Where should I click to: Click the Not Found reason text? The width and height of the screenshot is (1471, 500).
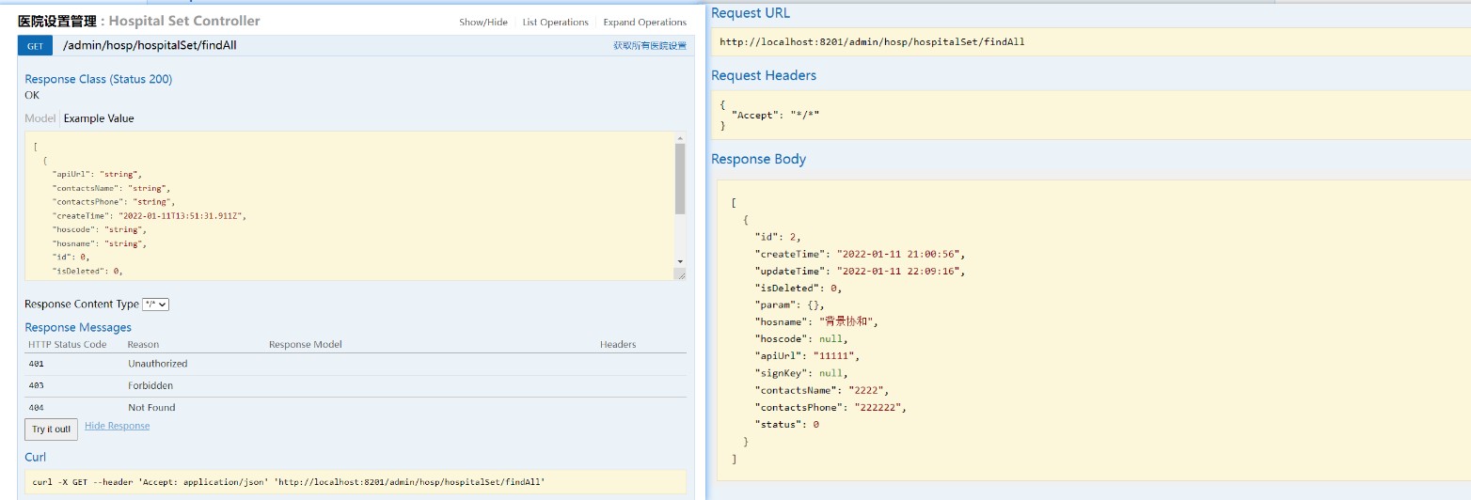(151, 408)
